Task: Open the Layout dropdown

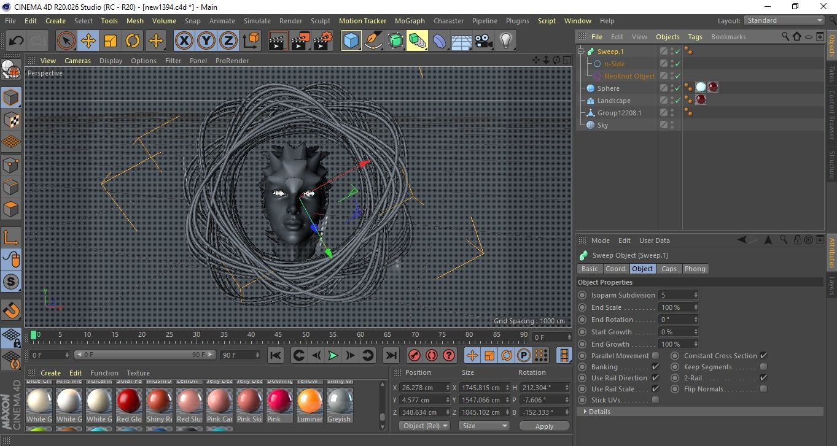Action: pos(784,20)
